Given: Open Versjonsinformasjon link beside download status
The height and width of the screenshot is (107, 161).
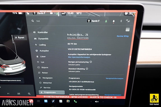Looking at the screenshot, I should pos(113,95).
